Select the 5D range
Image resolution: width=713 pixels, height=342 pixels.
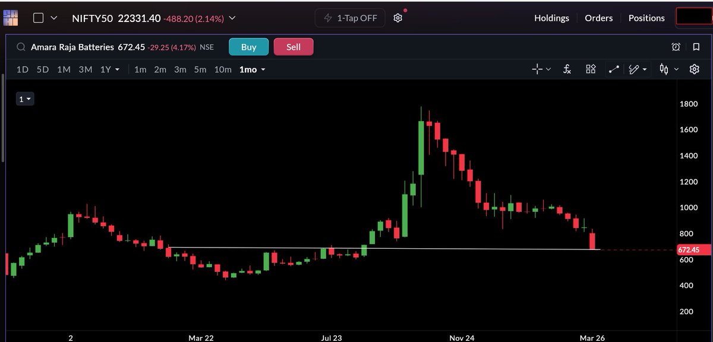pyautogui.click(x=43, y=69)
